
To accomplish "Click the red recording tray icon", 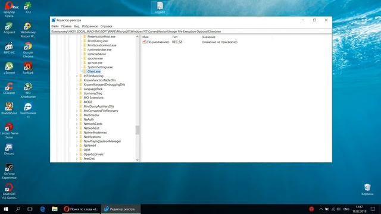I will pyautogui.click(x=311, y=209).
